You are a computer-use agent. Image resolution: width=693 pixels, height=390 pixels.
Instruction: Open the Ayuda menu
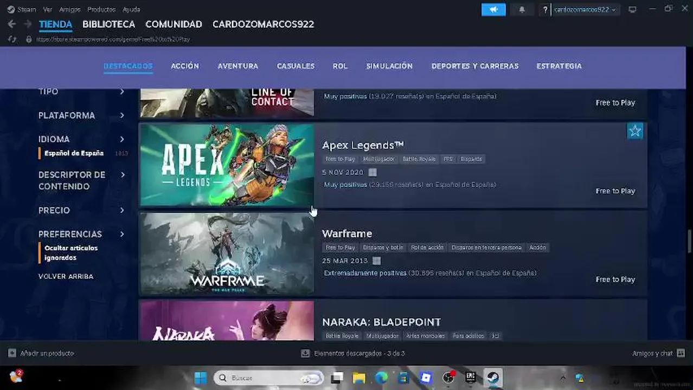(x=131, y=10)
